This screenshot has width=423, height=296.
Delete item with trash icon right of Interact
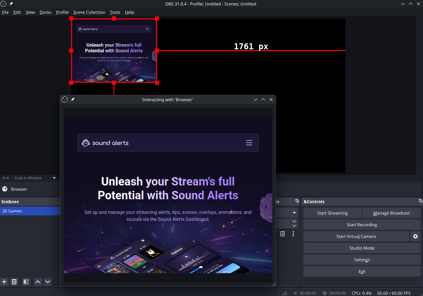[283, 234]
